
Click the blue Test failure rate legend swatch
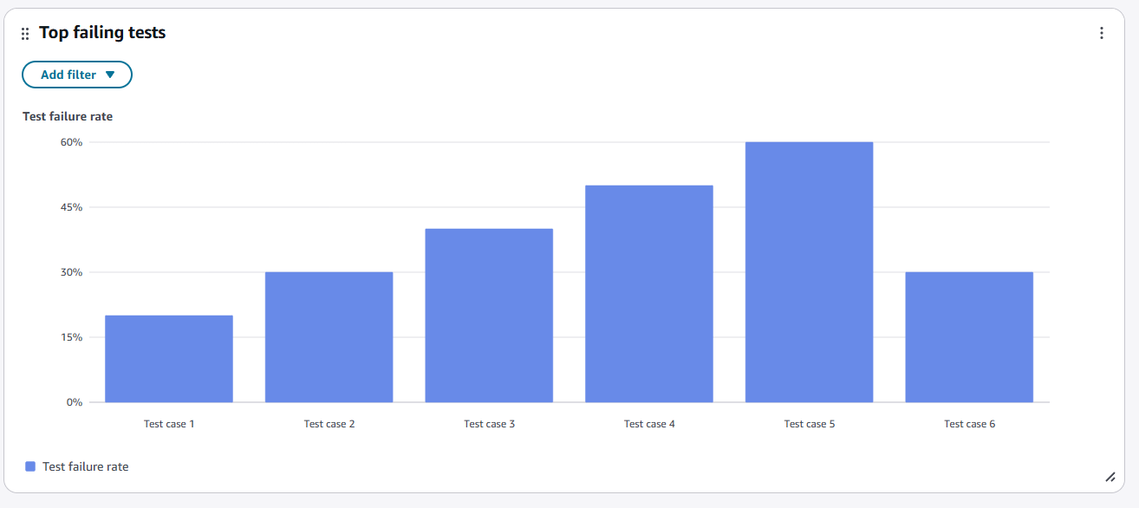[30, 466]
